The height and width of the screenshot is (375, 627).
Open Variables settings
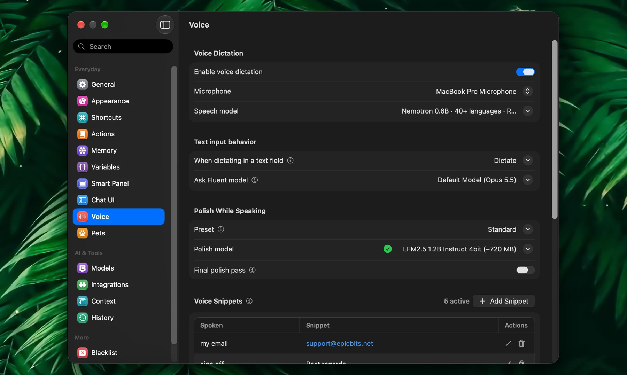118,167
